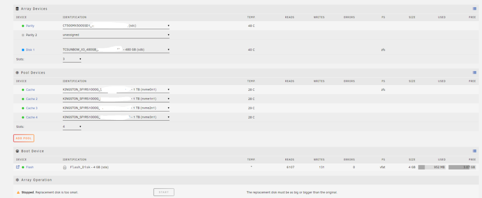The height and width of the screenshot is (198, 482).
Task: Click Flash free 3.07 GB bar
Action: [x=462, y=167]
